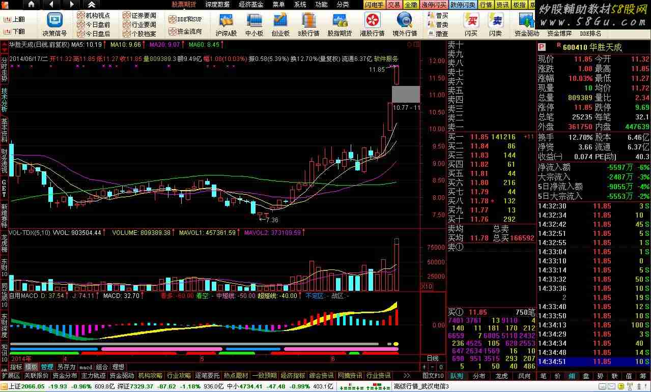Click 资讯 button in top bar

pos(502,5)
